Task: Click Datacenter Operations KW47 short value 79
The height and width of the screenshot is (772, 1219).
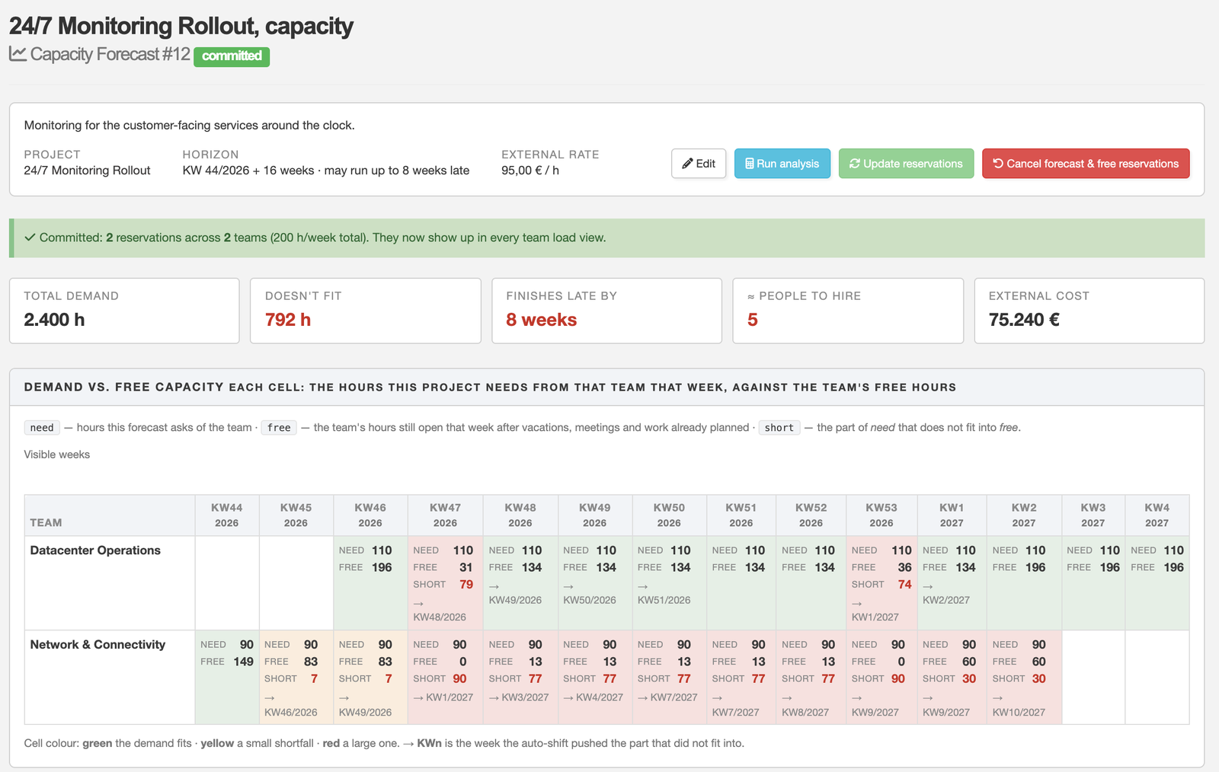Action: (x=466, y=585)
